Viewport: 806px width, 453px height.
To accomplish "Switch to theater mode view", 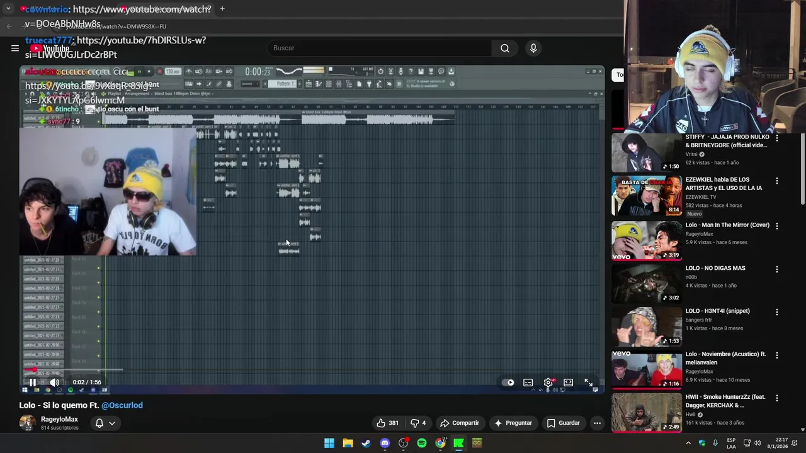I will [x=569, y=383].
